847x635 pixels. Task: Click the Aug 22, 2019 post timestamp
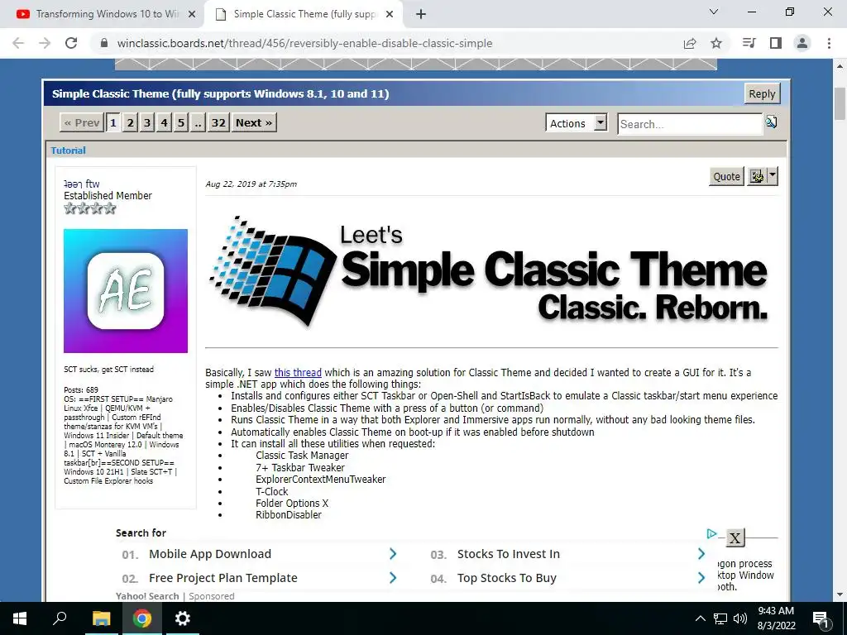click(251, 184)
